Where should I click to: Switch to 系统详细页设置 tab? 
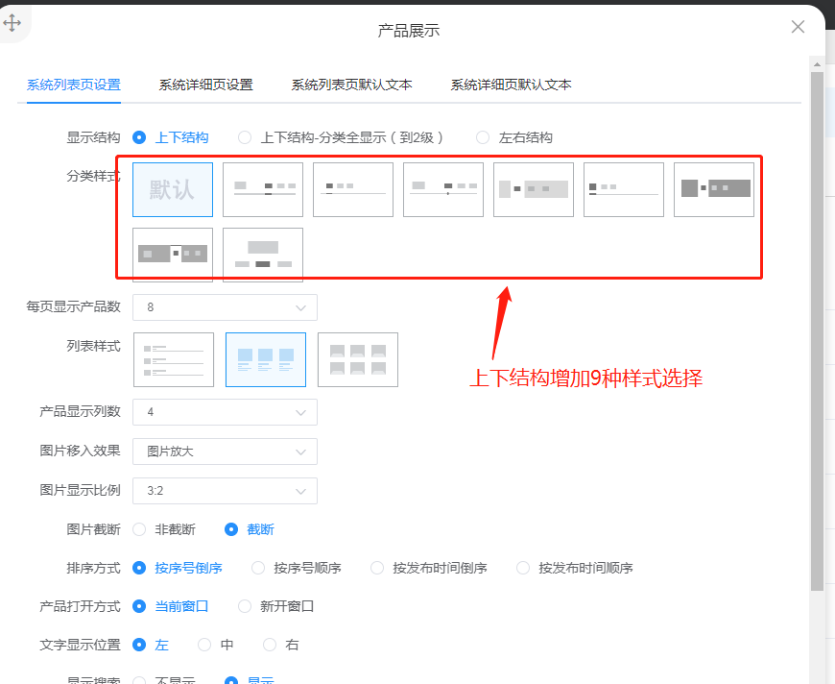tap(205, 85)
